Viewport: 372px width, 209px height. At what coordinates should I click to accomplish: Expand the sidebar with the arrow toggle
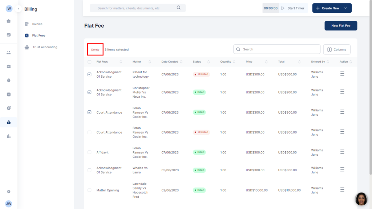[18, 9]
